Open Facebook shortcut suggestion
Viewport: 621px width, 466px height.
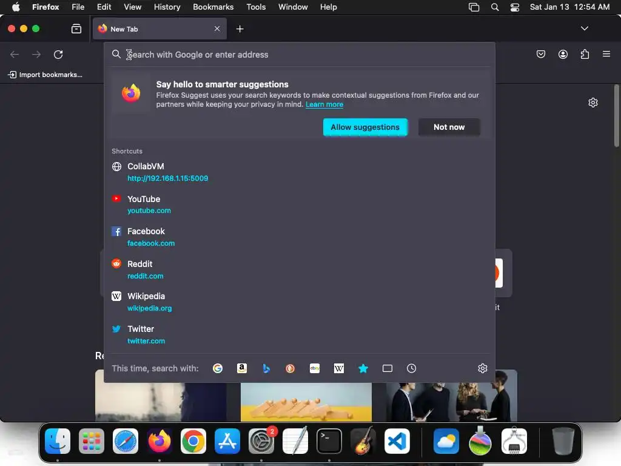pos(300,237)
